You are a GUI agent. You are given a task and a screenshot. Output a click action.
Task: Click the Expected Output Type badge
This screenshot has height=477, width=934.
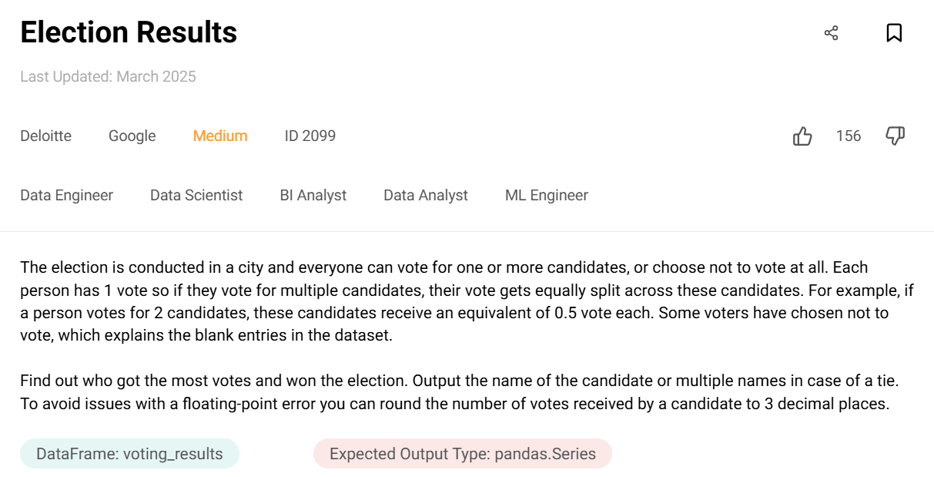coord(462,454)
